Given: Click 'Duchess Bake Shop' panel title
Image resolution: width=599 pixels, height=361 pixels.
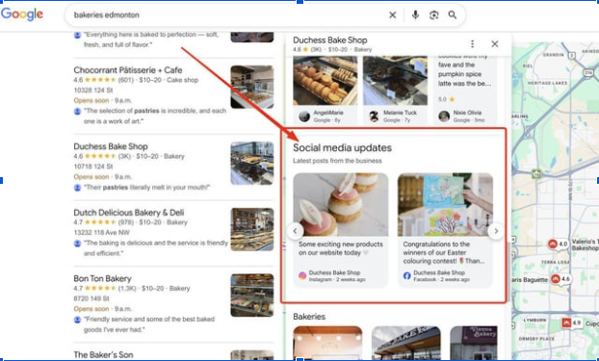Looking at the screenshot, I should pyautogui.click(x=330, y=40).
